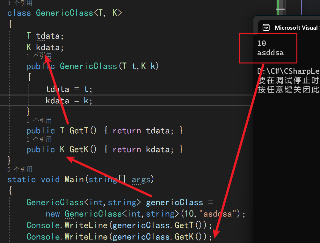Click the tdata field declaration
This screenshot has height=243, width=320.
point(48,36)
